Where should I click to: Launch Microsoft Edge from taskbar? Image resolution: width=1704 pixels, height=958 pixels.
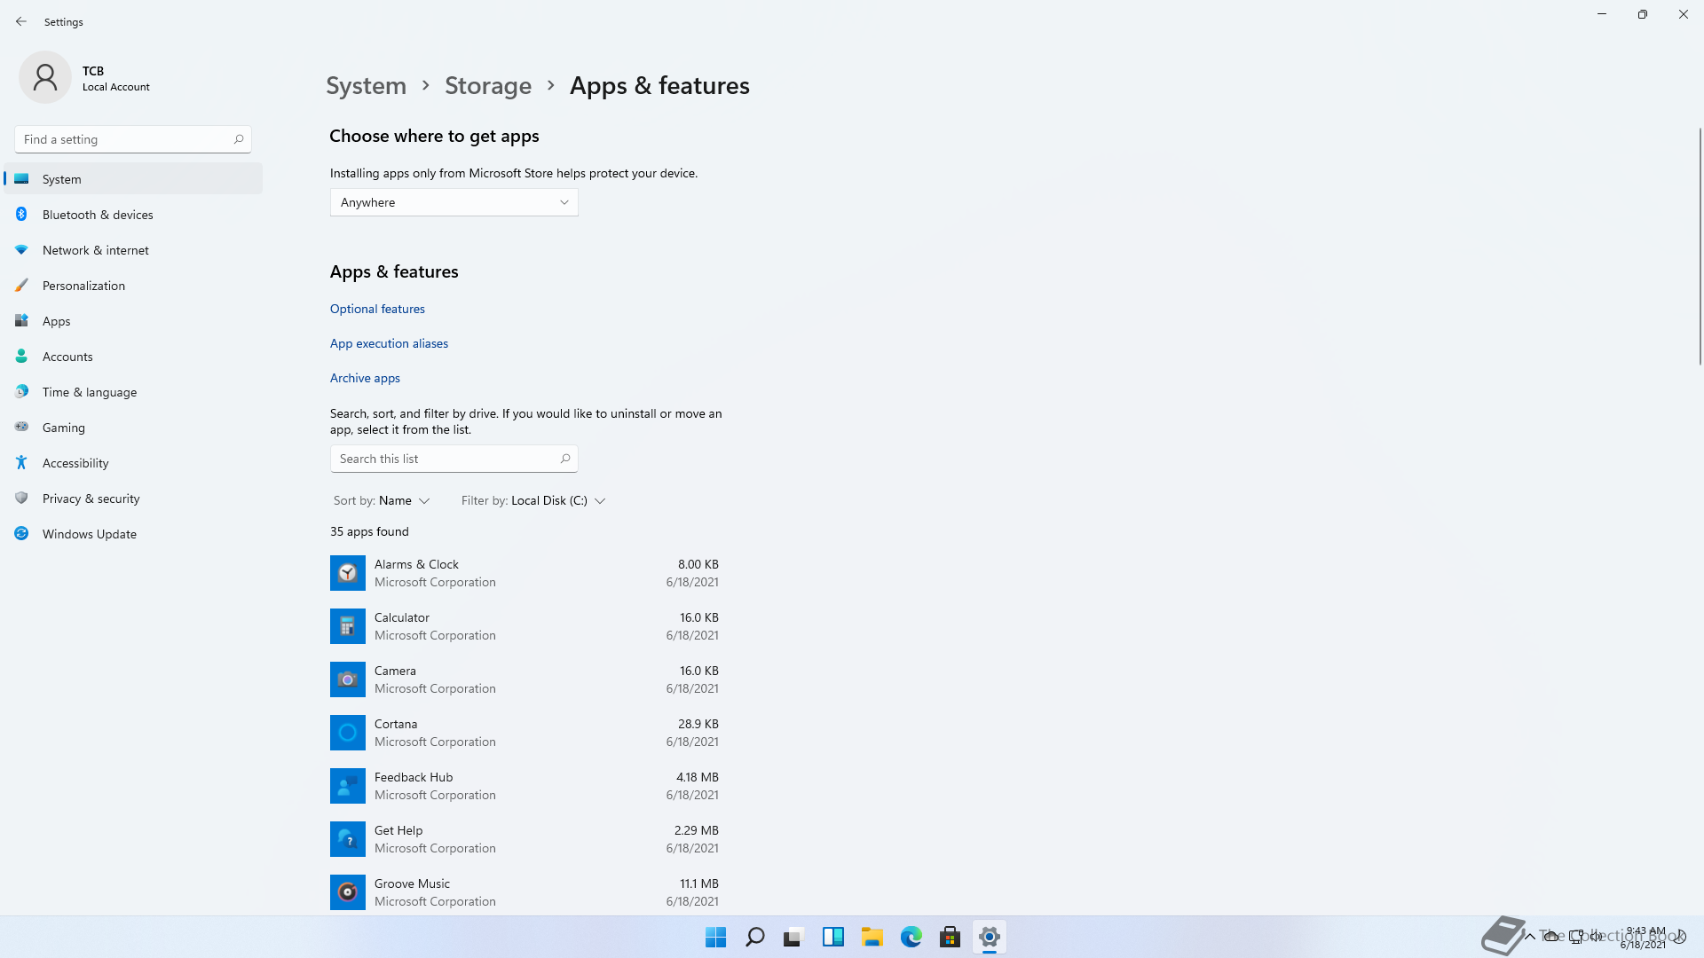pos(911,937)
